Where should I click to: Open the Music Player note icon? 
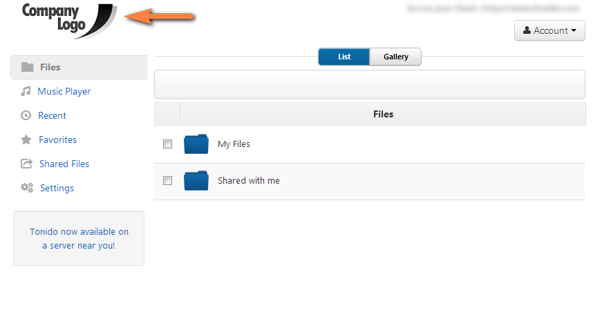tap(26, 91)
